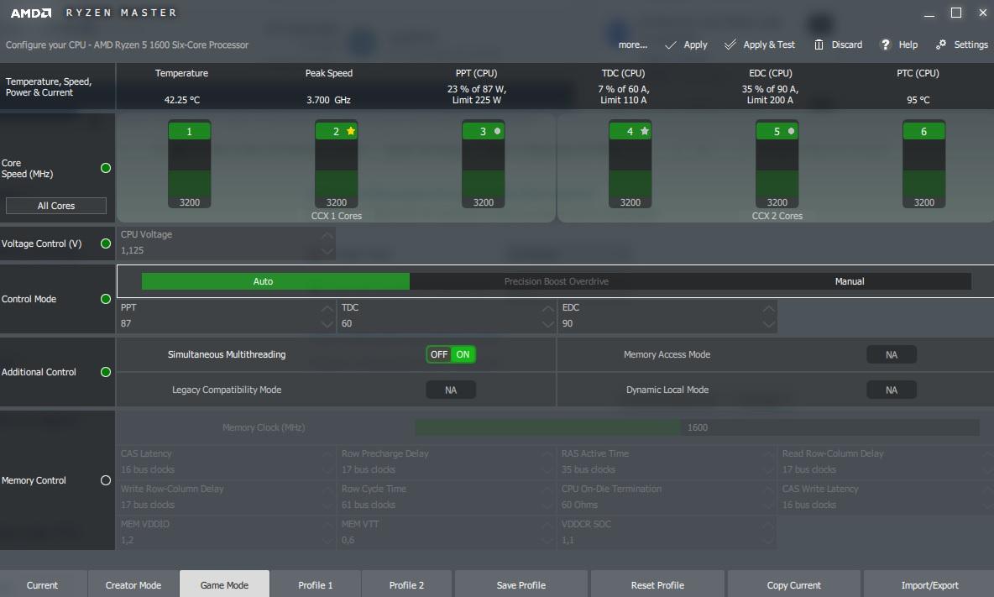
Task: Click the gold star on core 2
Action: point(351,131)
